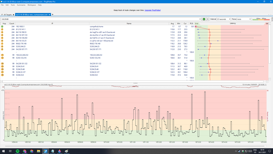The width and height of the screenshot is (273, 154).
Task: Open the Summaries menu
Action: 21,5
